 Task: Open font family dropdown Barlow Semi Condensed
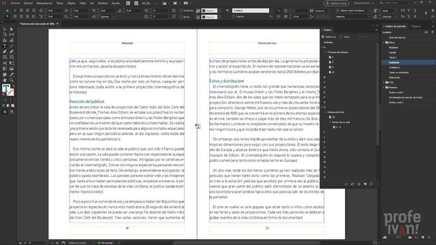tap(369, 11)
